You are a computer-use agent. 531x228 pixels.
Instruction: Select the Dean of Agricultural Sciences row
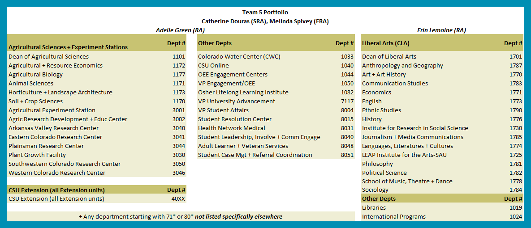[x=49, y=57]
